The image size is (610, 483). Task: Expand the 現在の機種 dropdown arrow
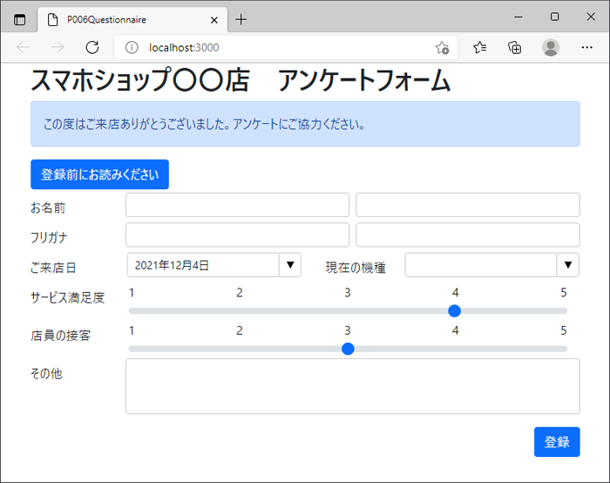tap(568, 265)
